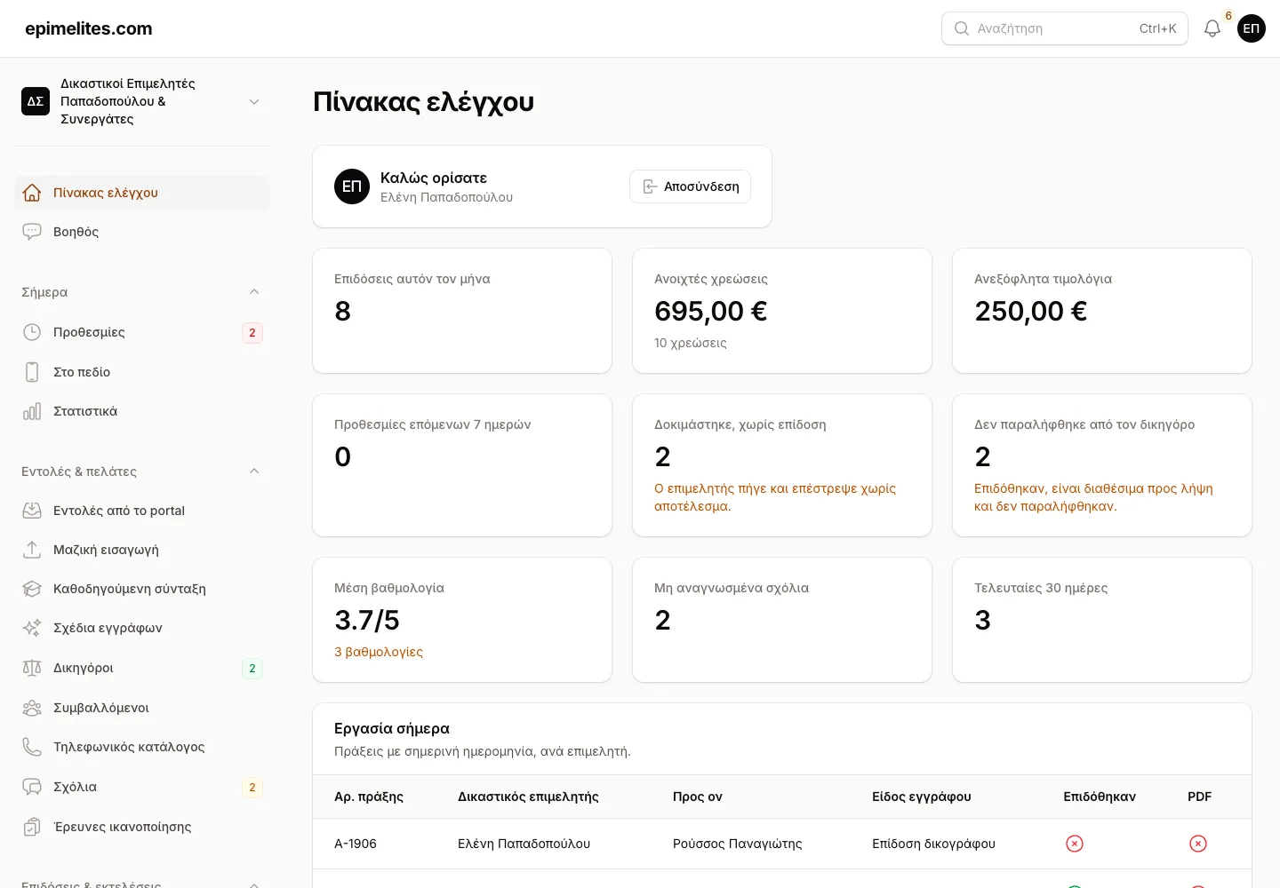
Task: Click the ΔΣ organization logo in the sidebar
Action: point(36,101)
